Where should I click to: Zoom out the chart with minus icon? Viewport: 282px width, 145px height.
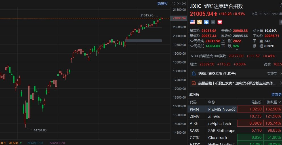pyautogui.click(x=178, y=4)
